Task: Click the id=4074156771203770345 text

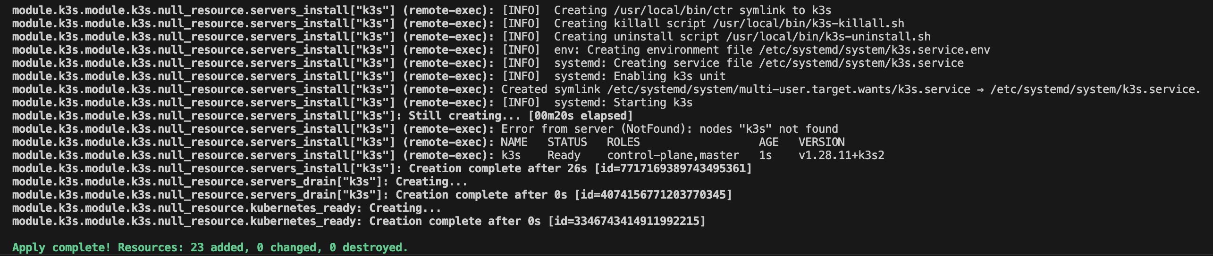Action: [x=653, y=195]
